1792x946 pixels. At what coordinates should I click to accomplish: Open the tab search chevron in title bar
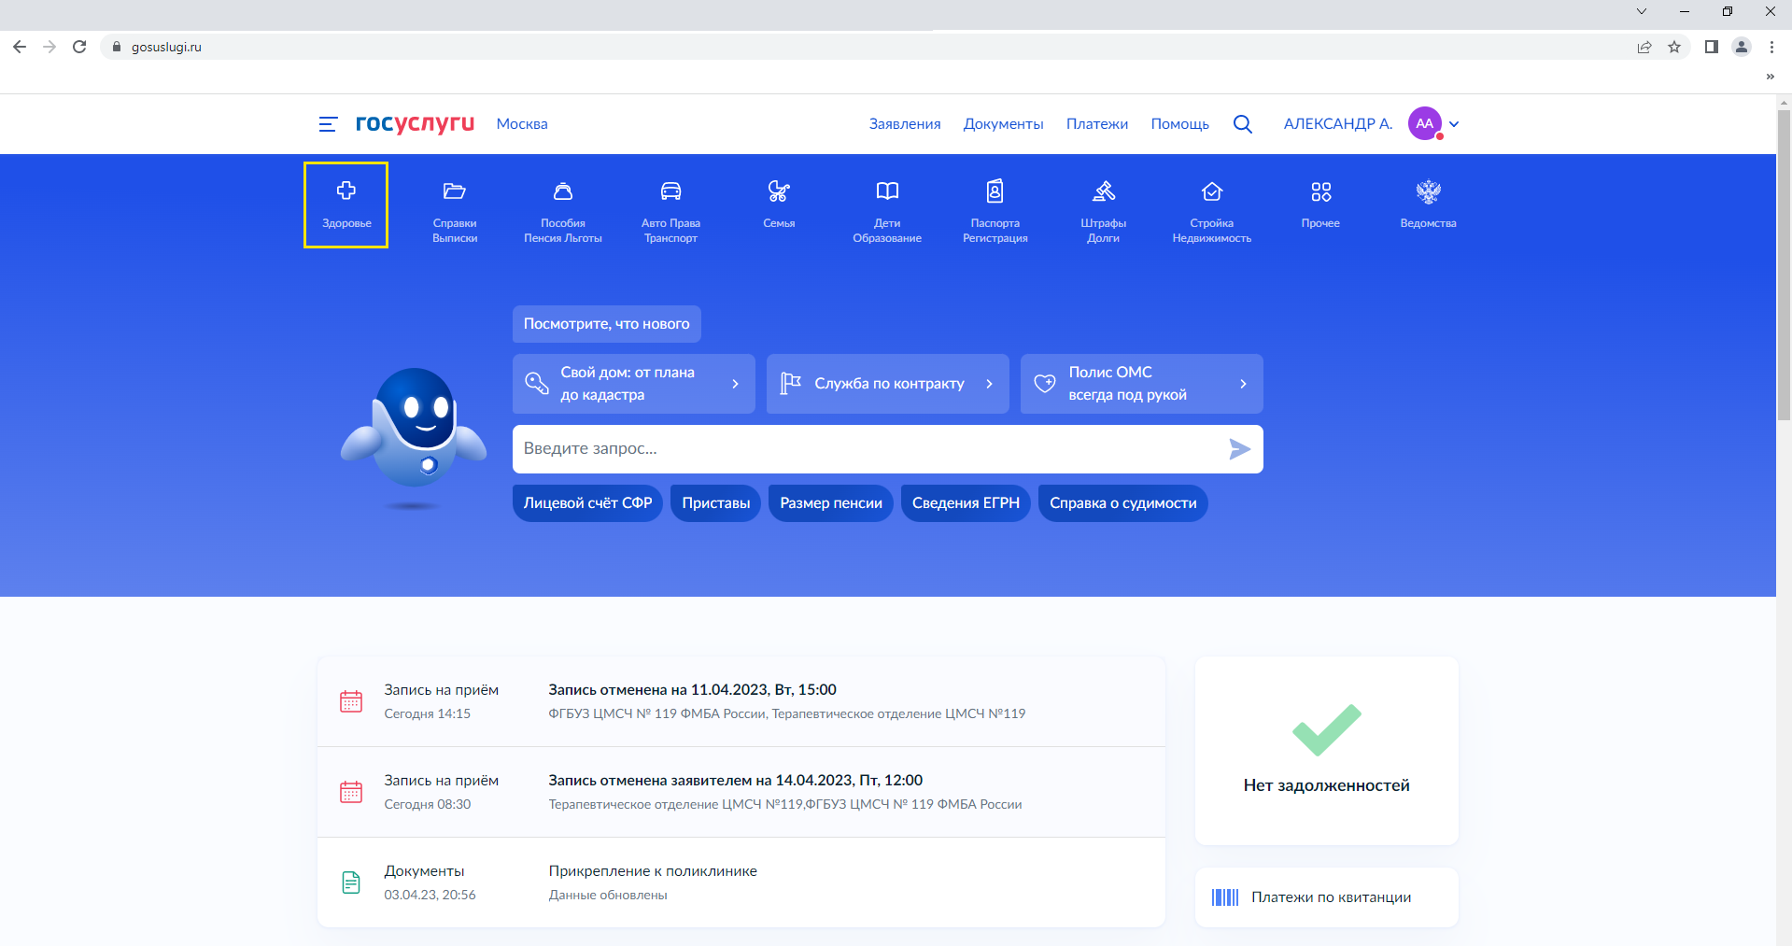pos(1642,11)
